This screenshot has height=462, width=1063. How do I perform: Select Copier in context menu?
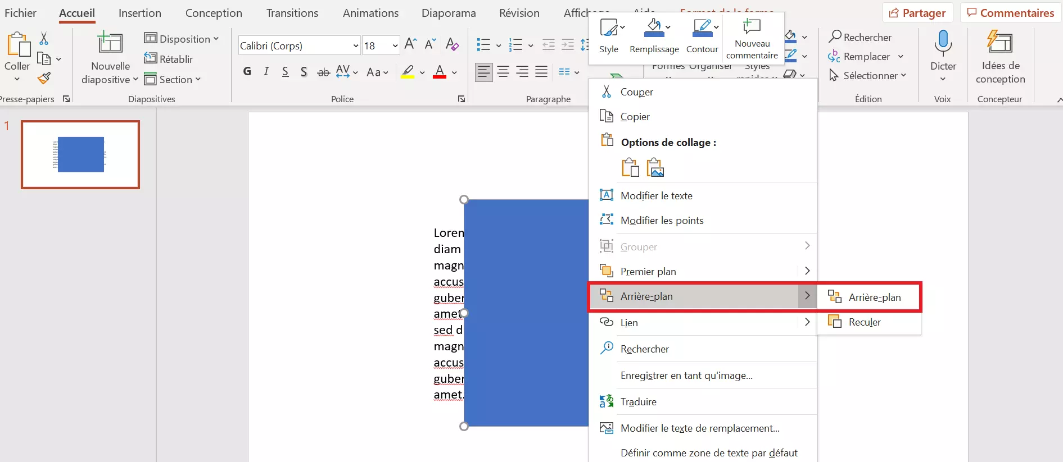click(703, 116)
